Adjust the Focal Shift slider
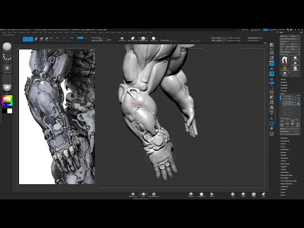The width and height of the screenshot is (304, 228). point(101,37)
